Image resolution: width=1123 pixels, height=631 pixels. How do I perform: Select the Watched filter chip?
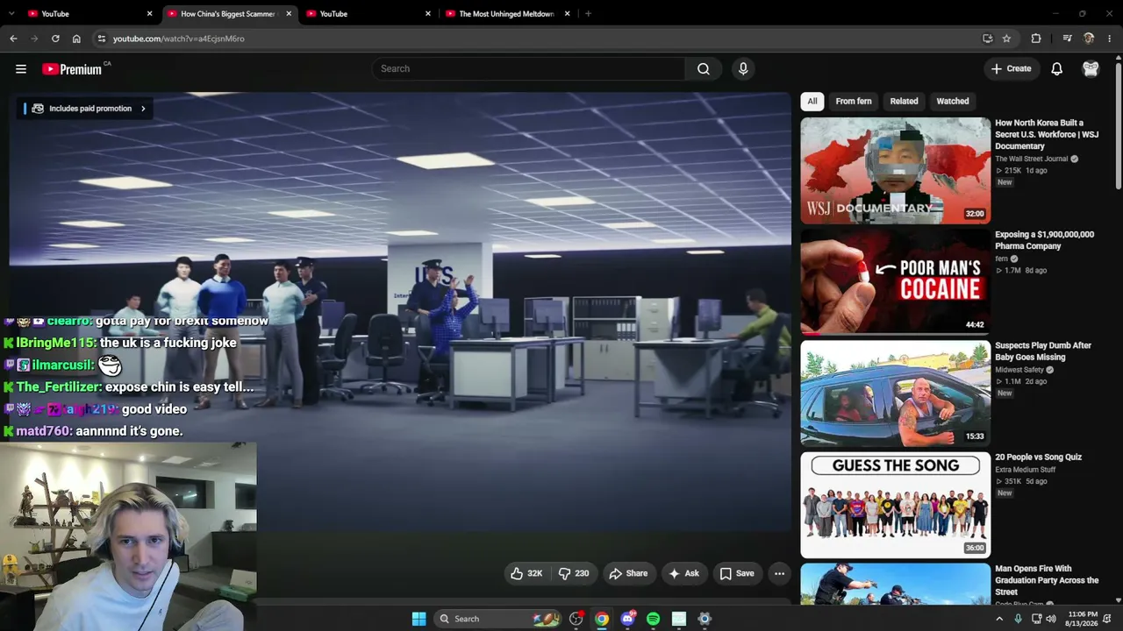953,102
